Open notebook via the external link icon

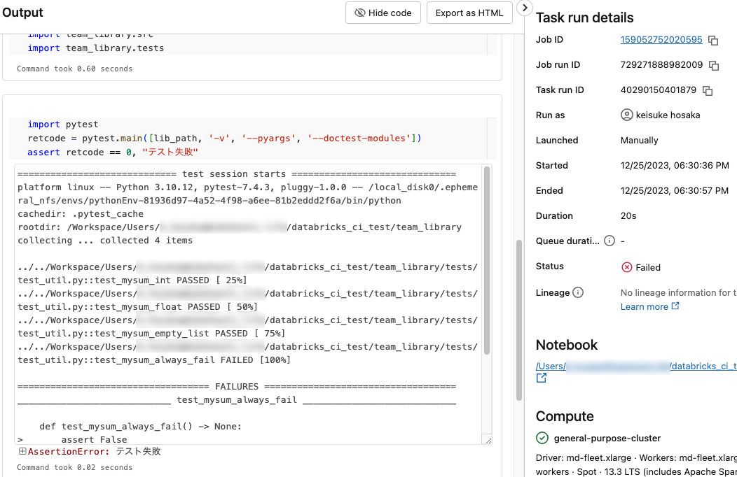coord(541,377)
